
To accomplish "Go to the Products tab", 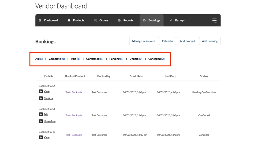I will point(76,20).
